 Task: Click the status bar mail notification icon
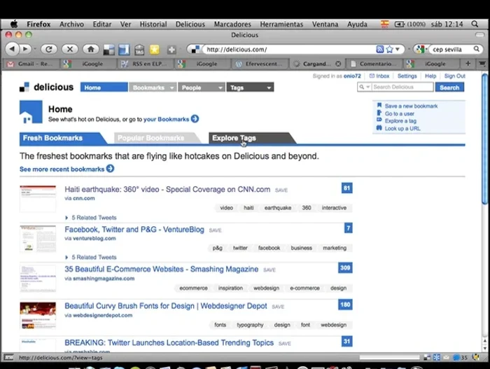[x=446, y=357]
